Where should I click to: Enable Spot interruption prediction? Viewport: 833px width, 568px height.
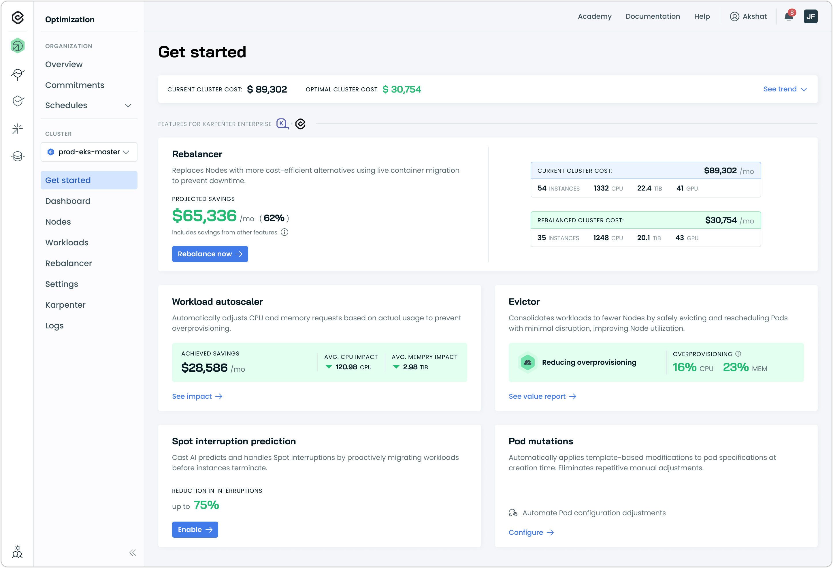tap(195, 530)
